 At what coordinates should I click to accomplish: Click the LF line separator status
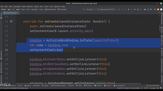click(142, 88)
